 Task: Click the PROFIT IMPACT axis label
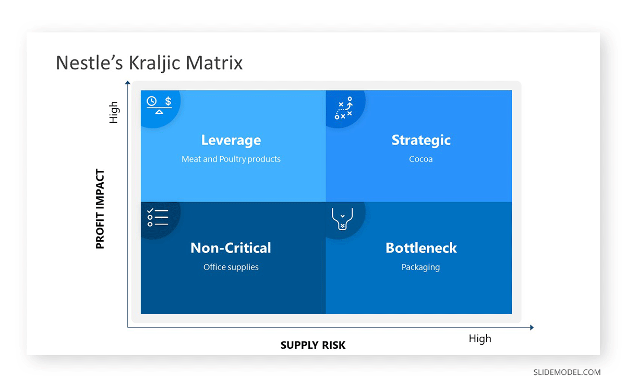tap(100, 209)
